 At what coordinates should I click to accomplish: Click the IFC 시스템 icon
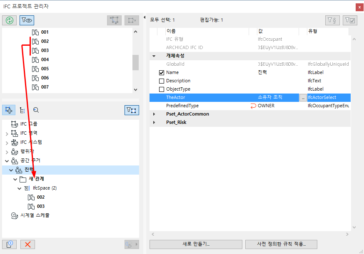click(x=15, y=142)
